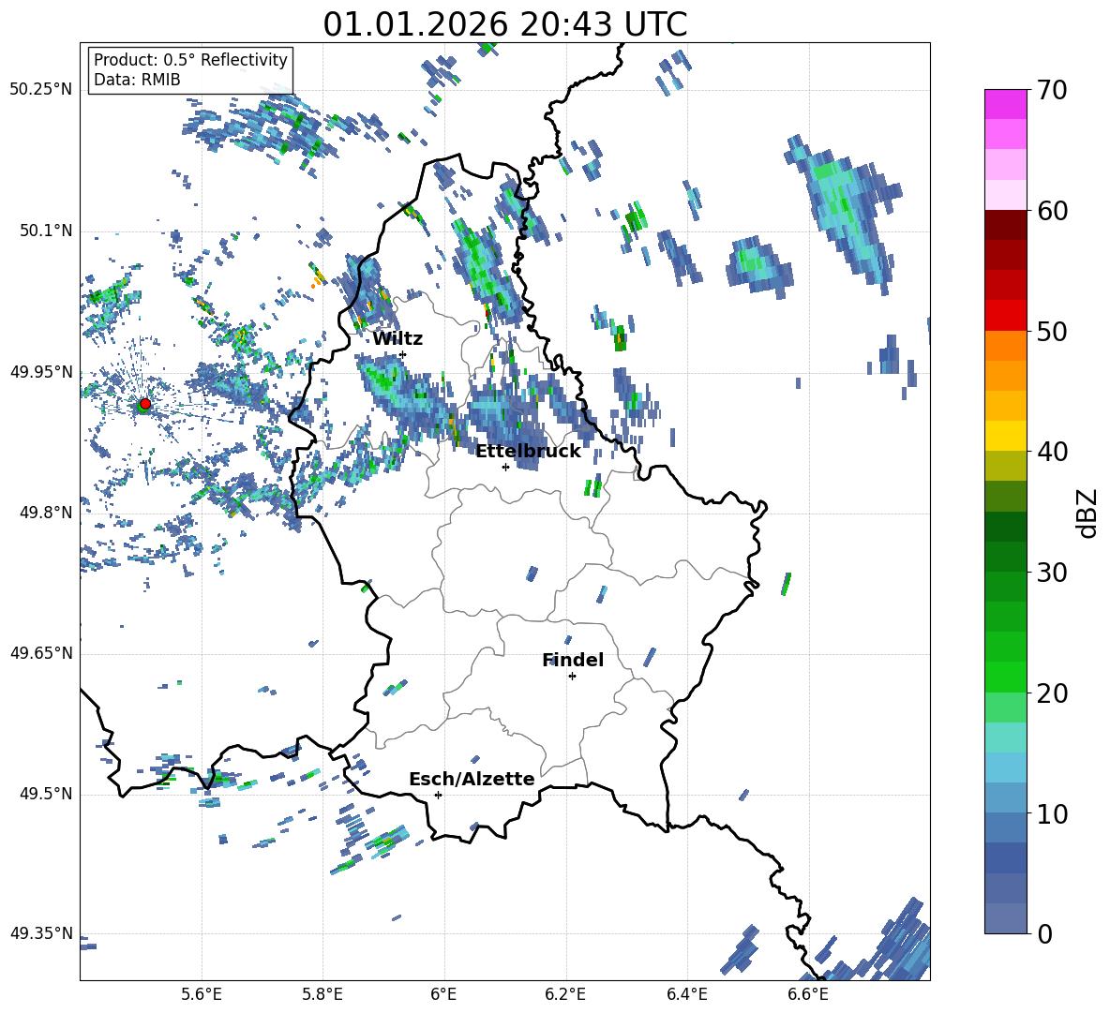Click the Ettelbruck city label
Viewport: 1110px width, 1013px height.
tap(528, 452)
